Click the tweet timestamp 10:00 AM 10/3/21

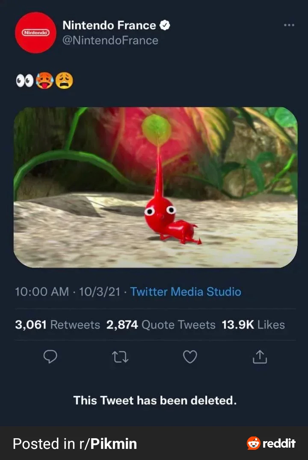(67, 292)
